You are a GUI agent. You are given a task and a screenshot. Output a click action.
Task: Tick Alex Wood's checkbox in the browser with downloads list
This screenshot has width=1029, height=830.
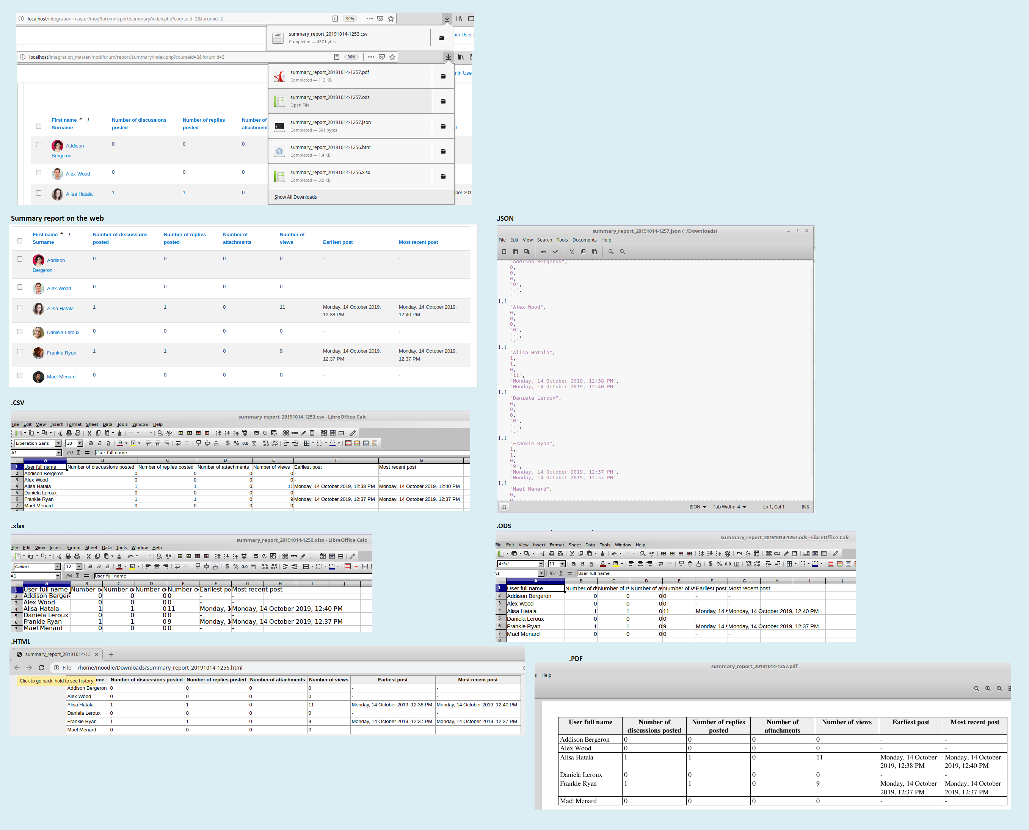point(39,173)
